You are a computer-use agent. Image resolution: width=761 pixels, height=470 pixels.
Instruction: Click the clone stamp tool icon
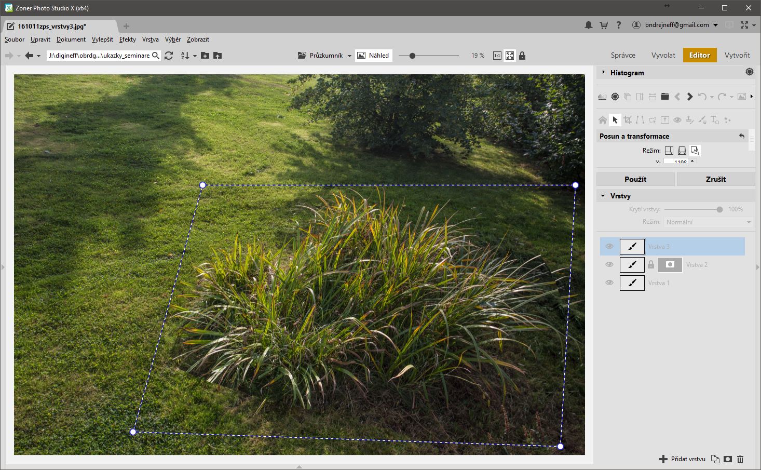690,120
